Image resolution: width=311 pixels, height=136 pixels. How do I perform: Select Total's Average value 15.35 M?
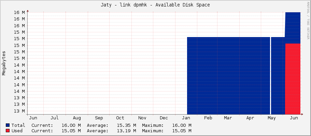(127, 125)
